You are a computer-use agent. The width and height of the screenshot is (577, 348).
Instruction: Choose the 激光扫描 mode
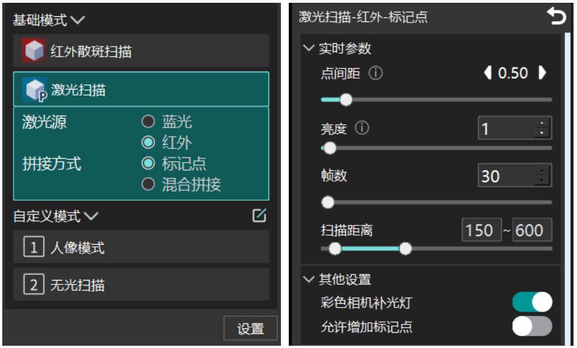141,89
